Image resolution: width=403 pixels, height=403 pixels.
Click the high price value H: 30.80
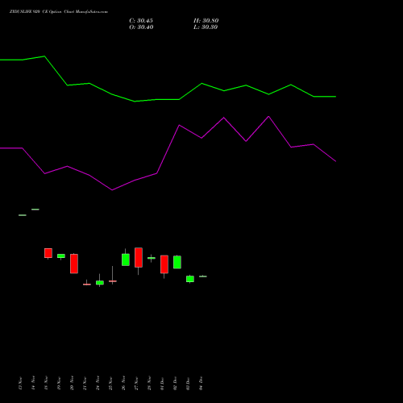(206, 21)
